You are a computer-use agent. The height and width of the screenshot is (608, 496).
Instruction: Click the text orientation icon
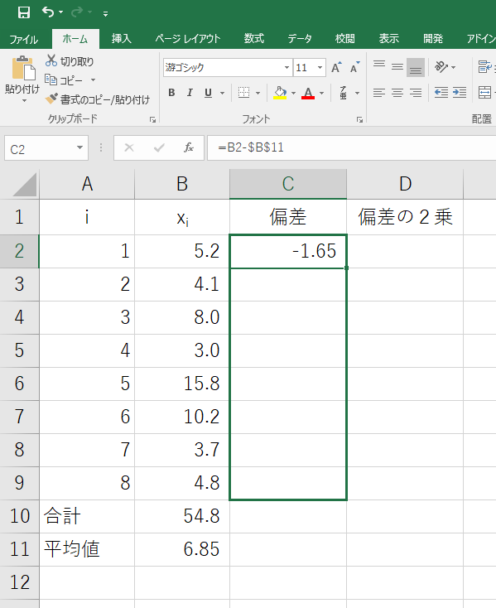click(x=441, y=67)
